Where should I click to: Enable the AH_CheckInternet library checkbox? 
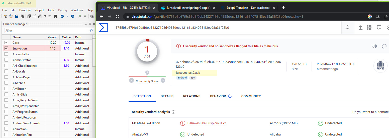click(x=6, y=66)
